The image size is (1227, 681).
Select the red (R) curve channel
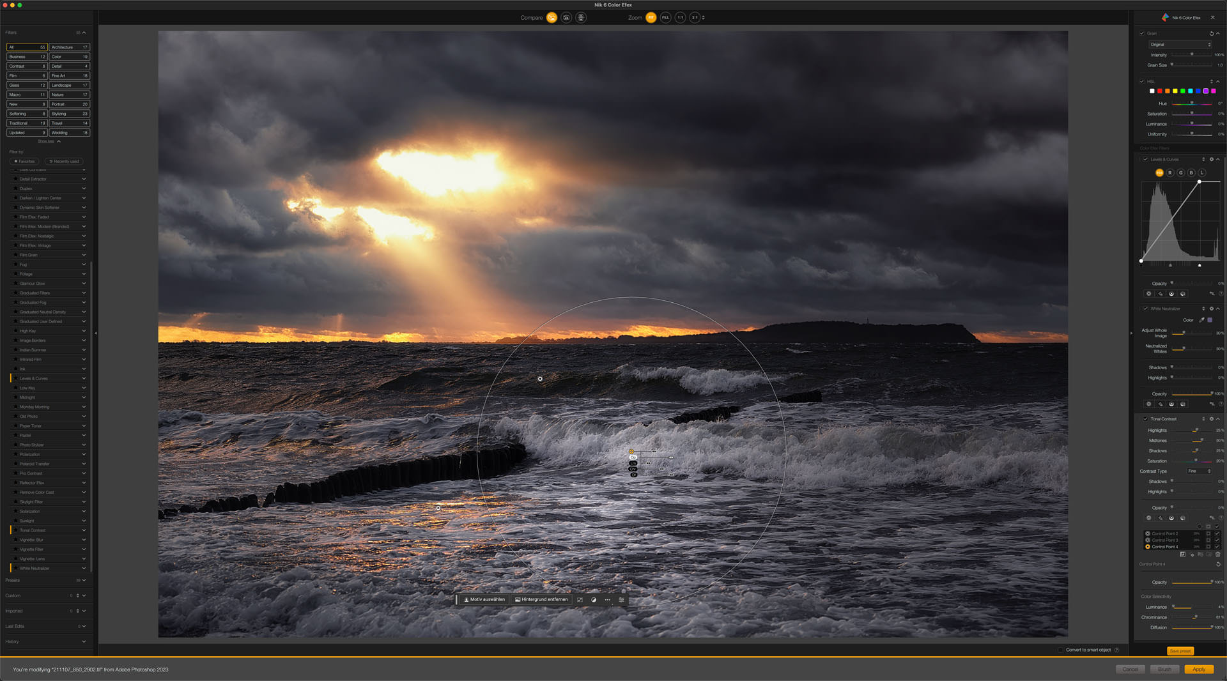[1170, 172]
